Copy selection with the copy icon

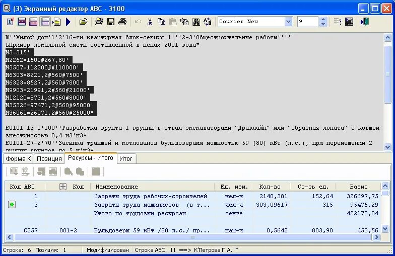coord(161,22)
